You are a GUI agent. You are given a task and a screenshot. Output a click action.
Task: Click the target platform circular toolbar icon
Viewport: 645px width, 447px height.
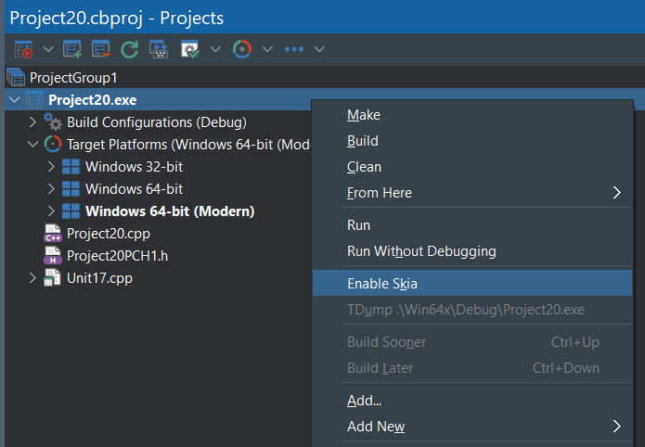tap(242, 49)
